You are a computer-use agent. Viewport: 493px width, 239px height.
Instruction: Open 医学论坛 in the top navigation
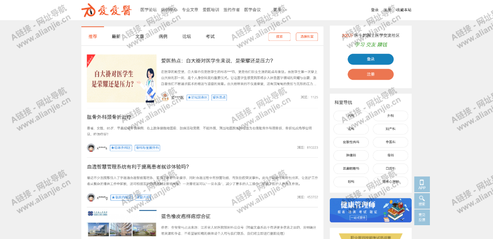(148, 10)
